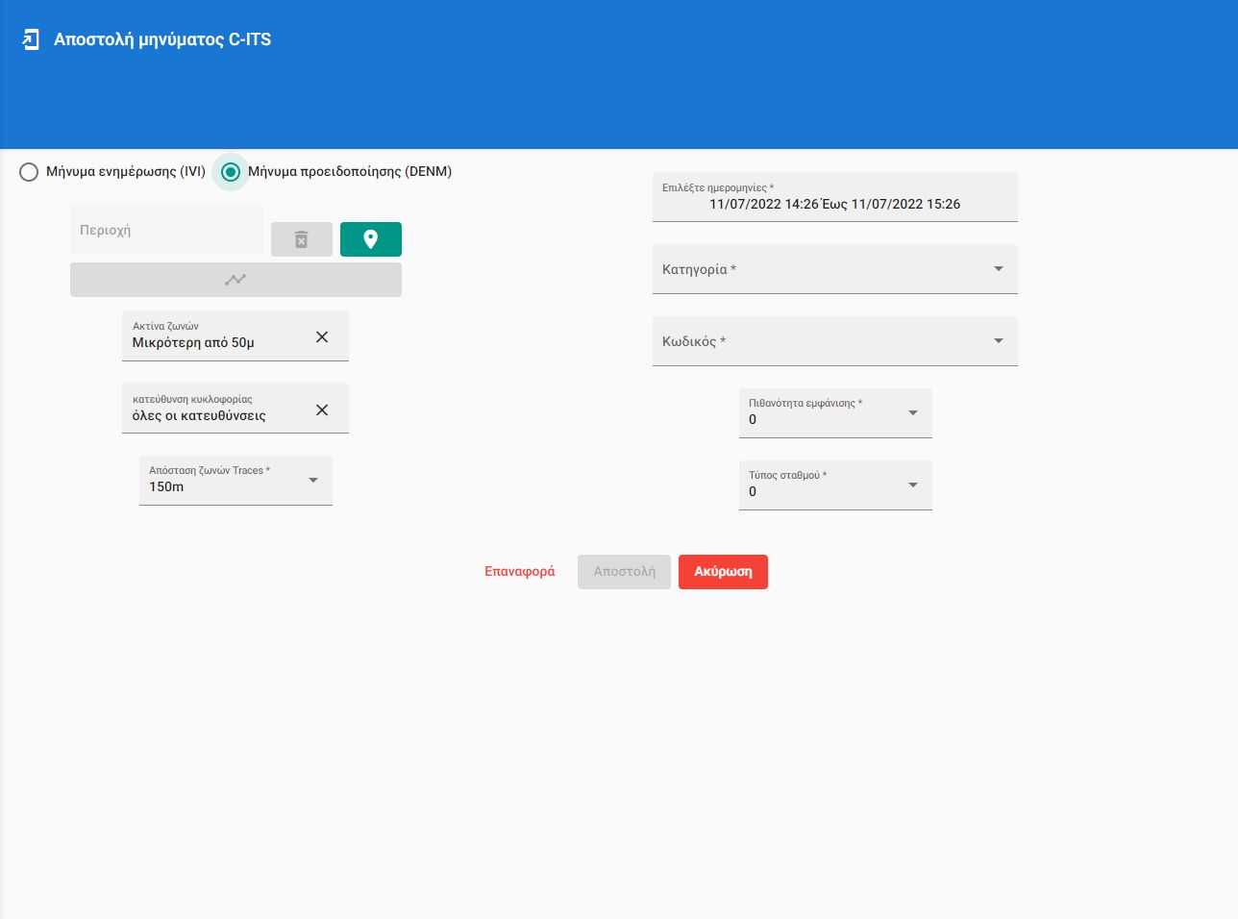
Task: Expand the Κωδικός dropdown list
Action: (833, 341)
